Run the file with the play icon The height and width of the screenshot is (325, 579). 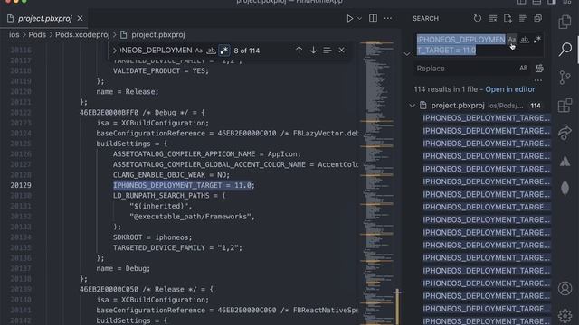pos(349,18)
